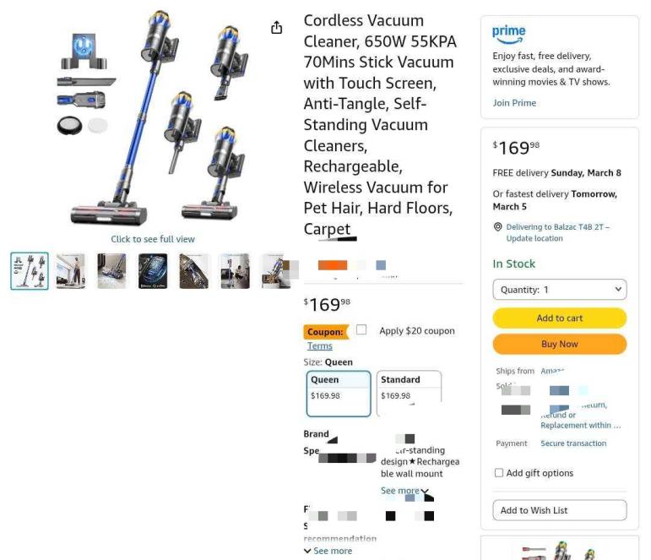This screenshot has height=560, width=651.
Task: Enable the Apply $20 coupon checkbox
Action: [361, 330]
